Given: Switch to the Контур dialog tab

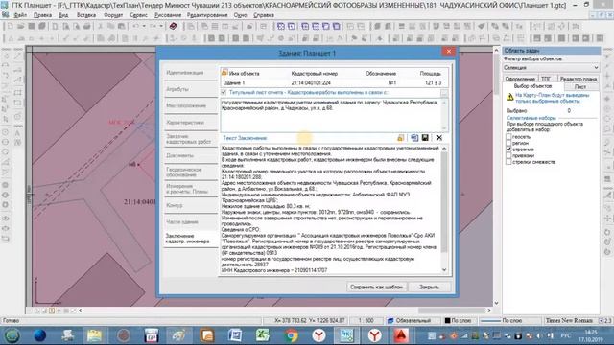Looking at the screenshot, I should [x=190, y=205].
